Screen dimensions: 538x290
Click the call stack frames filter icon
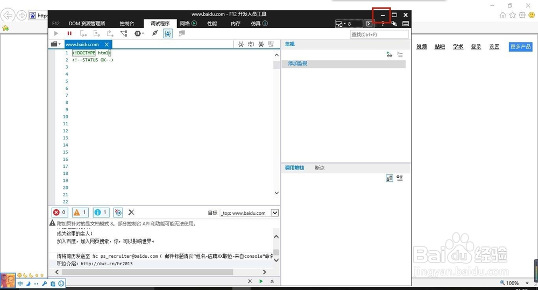coord(400,178)
